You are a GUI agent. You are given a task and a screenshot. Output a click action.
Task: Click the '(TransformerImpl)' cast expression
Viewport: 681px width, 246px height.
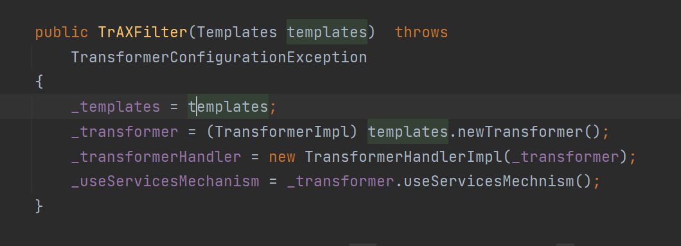pyautogui.click(x=281, y=132)
